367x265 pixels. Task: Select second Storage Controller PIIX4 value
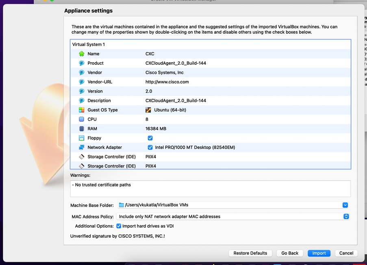point(151,166)
